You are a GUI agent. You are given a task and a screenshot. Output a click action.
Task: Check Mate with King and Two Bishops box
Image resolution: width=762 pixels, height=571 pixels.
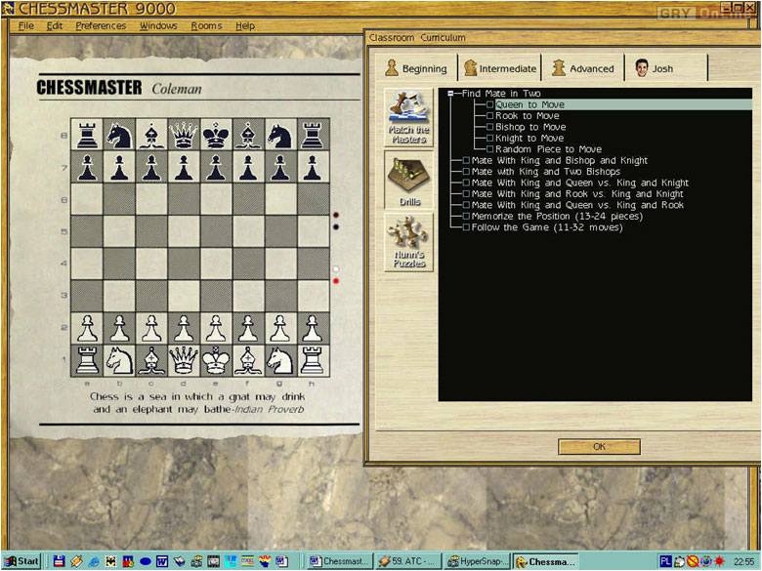tap(466, 172)
